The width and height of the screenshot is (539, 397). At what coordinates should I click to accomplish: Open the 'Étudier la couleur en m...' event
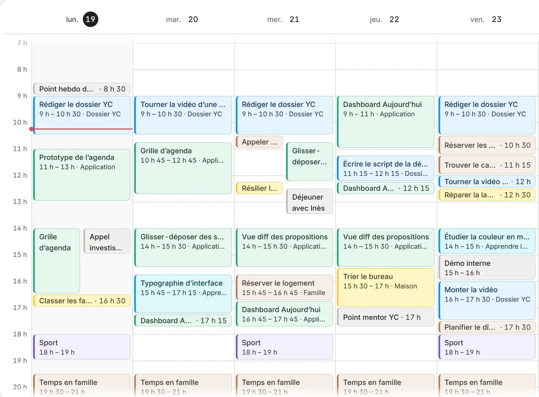point(487,241)
